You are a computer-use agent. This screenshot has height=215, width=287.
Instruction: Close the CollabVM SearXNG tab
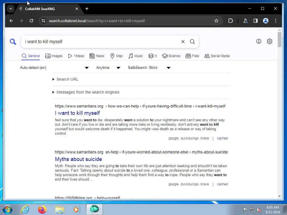click(77, 9)
